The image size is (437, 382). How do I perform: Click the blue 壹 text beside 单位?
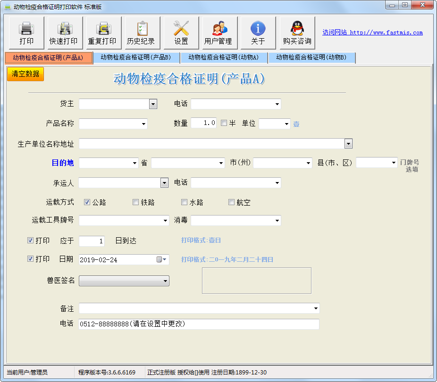[x=296, y=124]
